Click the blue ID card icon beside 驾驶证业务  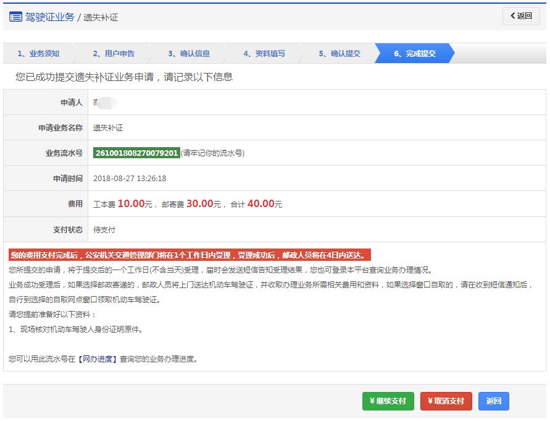[x=17, y=17]
